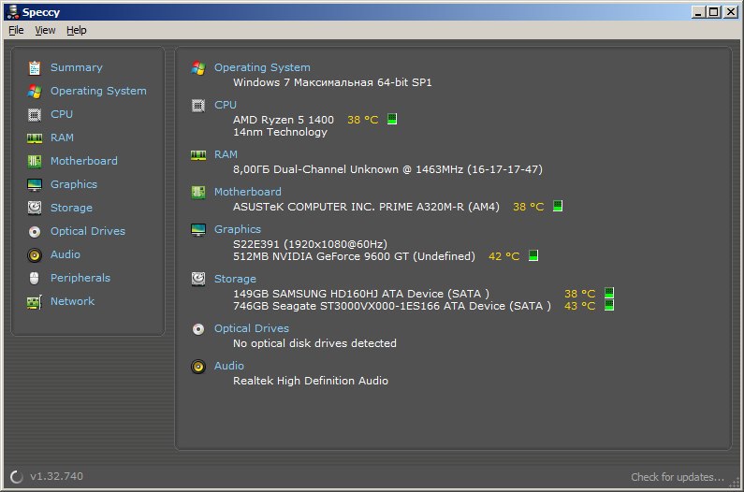Click the Operating System Windows flag sidebar icon
744x492 pixels.
point(35,91)
